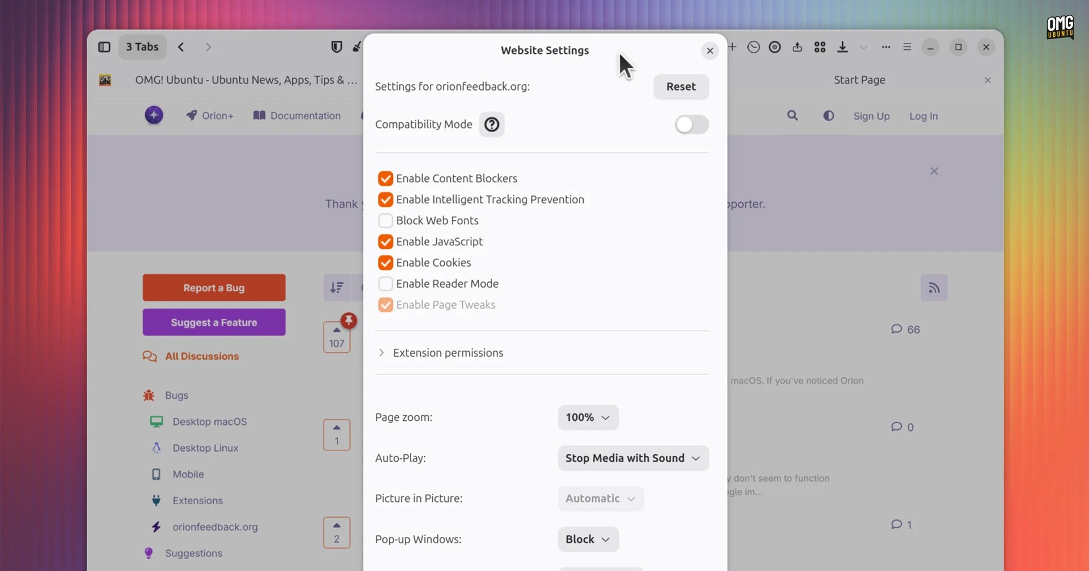Toggle dark theme half-circle icon
Screen dimensions: 1089x571
pyautogui.click(x=829, y=116)
